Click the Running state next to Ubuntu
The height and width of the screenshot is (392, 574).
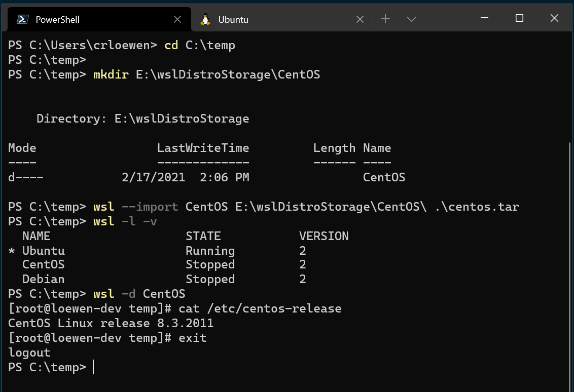(210, 250)
